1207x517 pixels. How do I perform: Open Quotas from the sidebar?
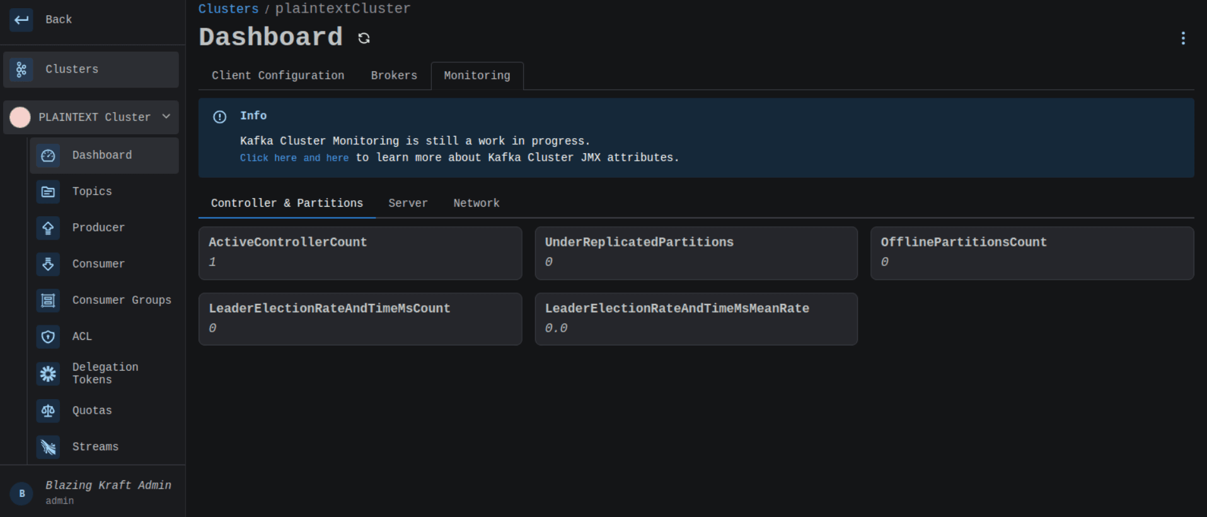point(105,410)
